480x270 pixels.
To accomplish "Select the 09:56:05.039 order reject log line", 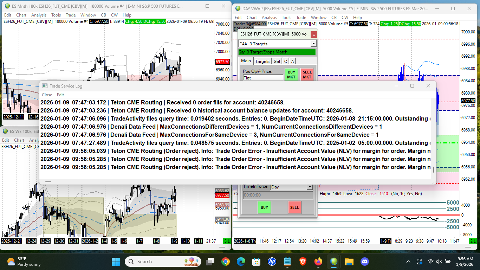I will 235,151.
